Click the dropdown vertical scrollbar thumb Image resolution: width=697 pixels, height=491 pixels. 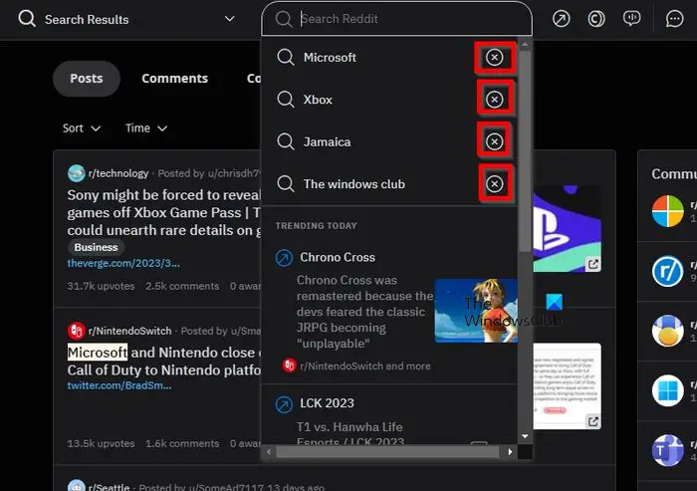click(x=525, y=151)
